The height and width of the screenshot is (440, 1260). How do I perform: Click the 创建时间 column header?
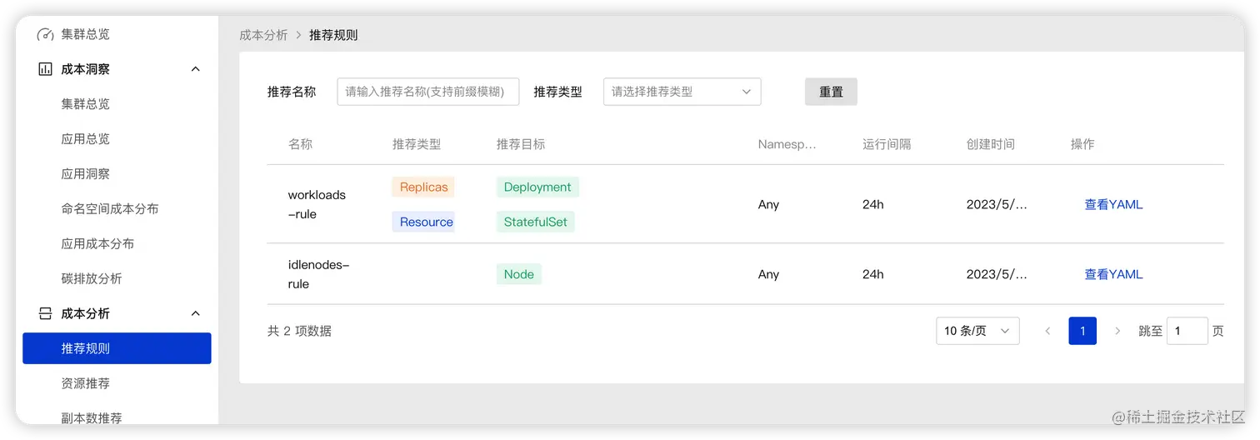(x=991, y=144)
